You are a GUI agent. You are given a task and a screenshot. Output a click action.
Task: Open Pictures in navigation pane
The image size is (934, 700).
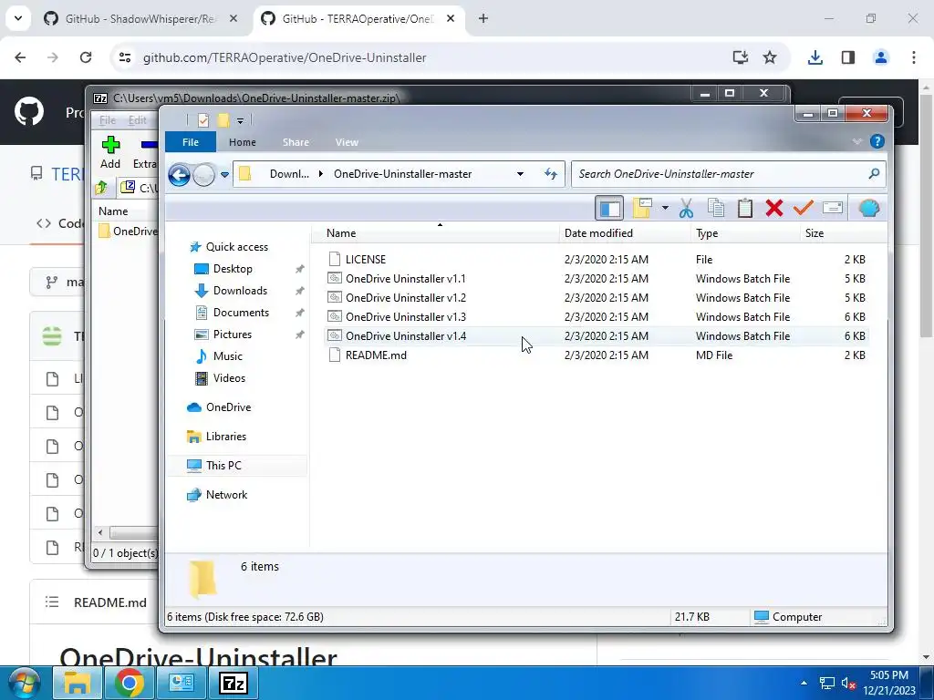pos(233,335)
